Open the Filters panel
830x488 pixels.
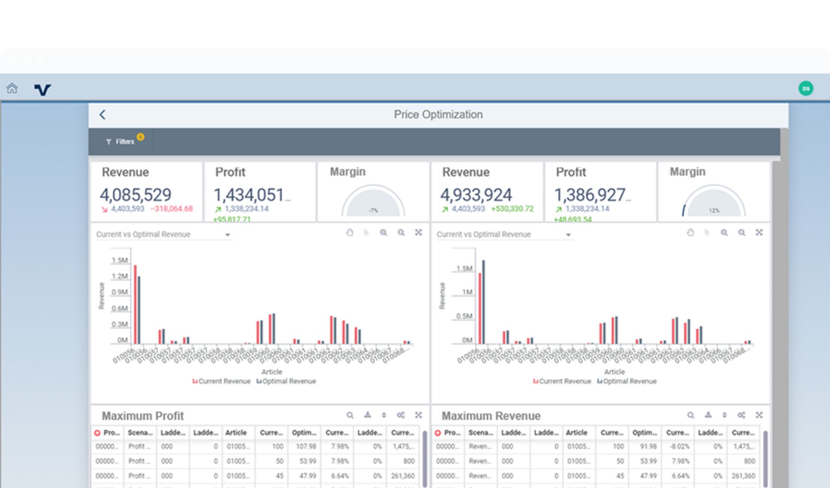coord(120,142)
